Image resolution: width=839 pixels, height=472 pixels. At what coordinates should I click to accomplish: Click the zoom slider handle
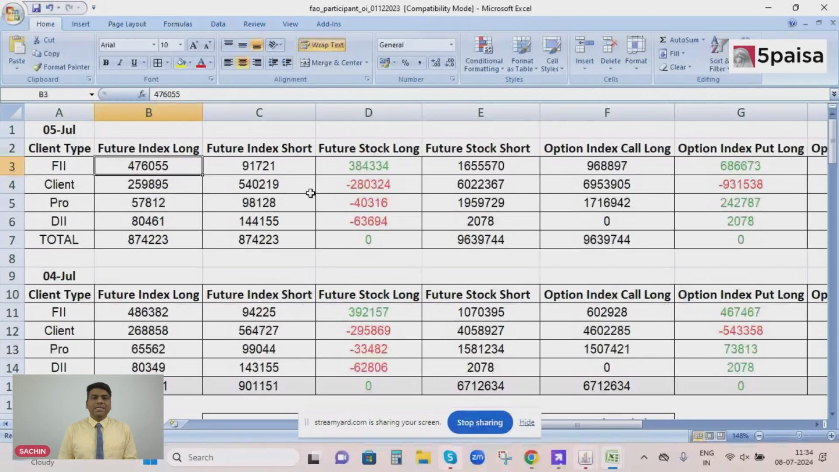799,435
